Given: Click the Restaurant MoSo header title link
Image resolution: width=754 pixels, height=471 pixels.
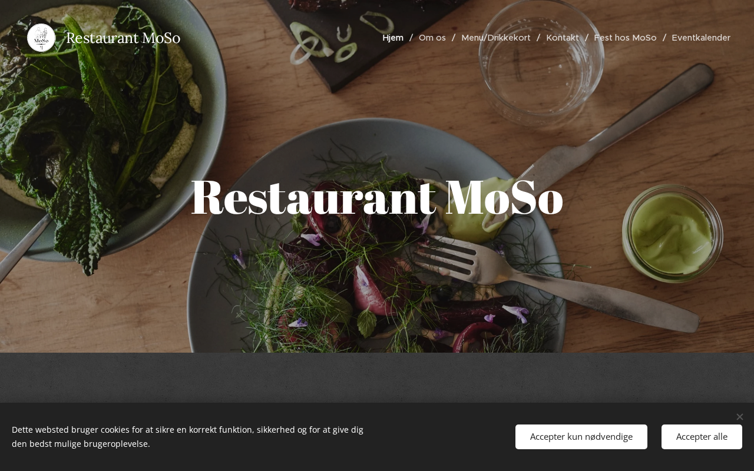Looking at the screenshot, I should click(x=123, y=38).
